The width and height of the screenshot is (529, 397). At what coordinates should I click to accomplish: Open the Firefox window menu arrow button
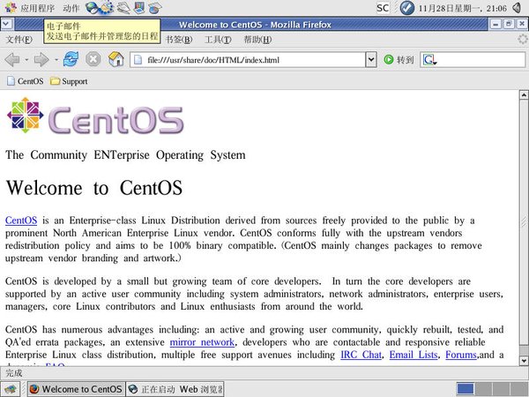[x=7, y=24]
